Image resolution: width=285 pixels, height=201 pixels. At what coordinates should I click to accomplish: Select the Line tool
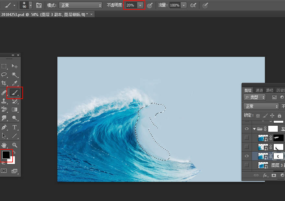click(x=15, y=136)
